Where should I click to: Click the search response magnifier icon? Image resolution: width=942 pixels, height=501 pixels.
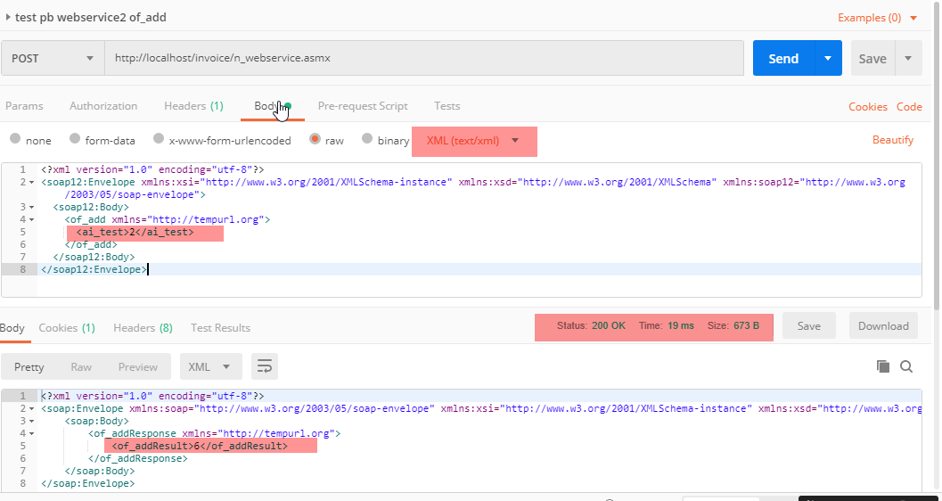pyautogui.click(x=906, y=366)
